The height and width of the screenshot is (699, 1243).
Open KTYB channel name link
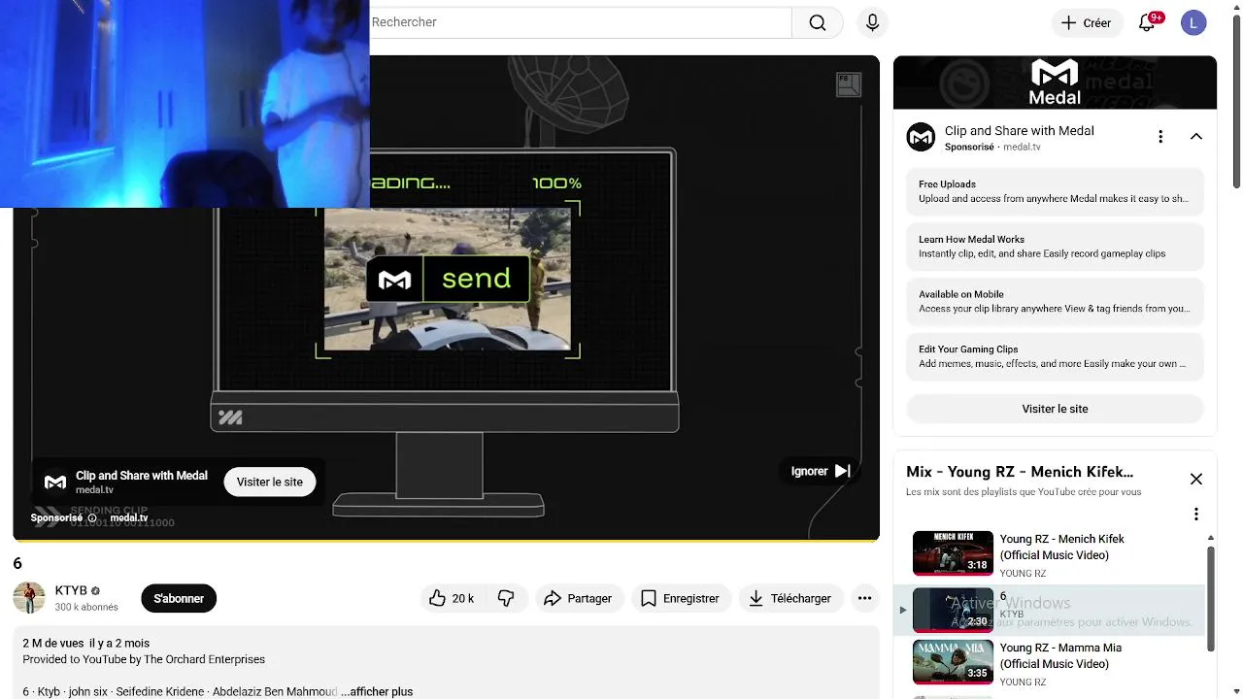pos(71,590)
